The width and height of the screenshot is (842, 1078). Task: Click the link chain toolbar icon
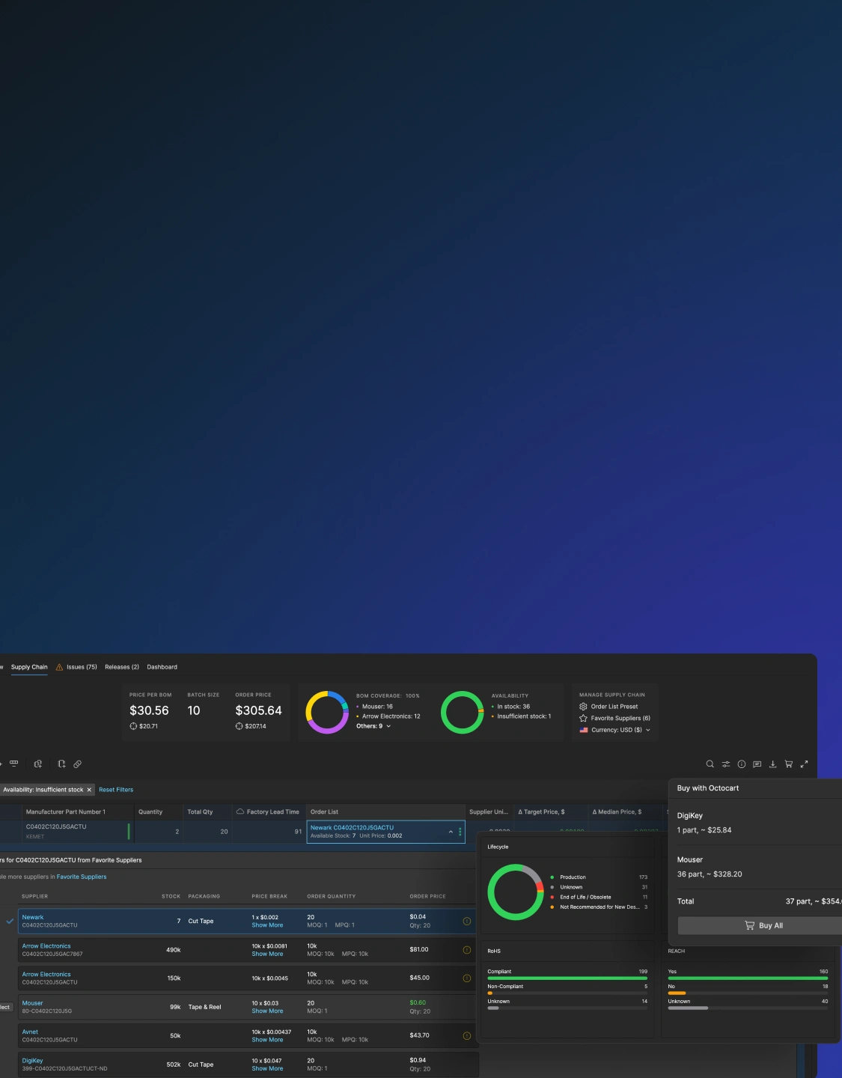coord(77,764)
